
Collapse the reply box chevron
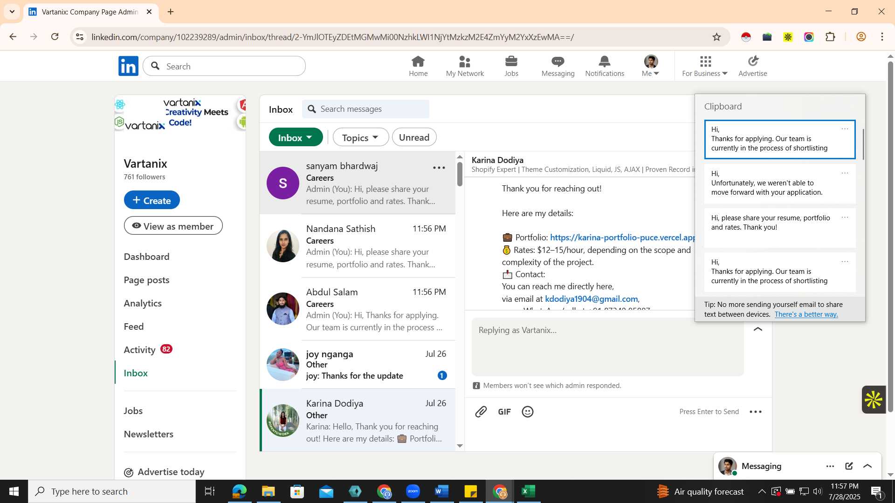[758, 329]
